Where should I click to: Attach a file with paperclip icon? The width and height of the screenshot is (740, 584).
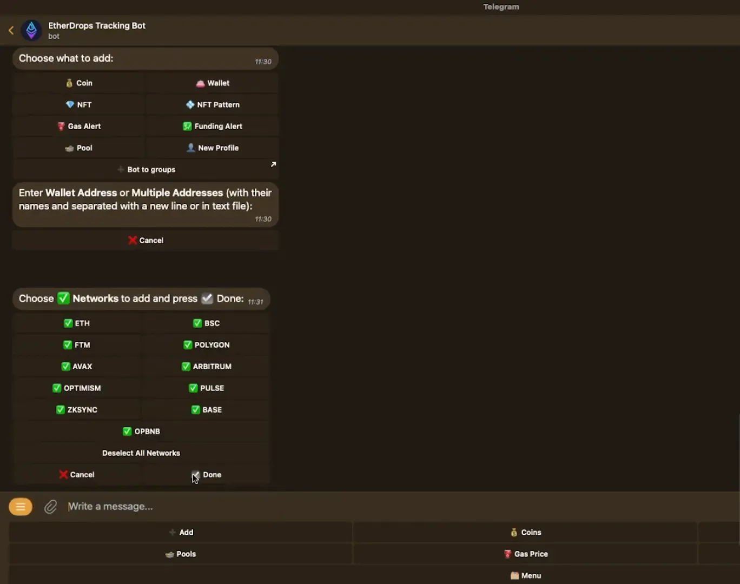click(50, 507)
